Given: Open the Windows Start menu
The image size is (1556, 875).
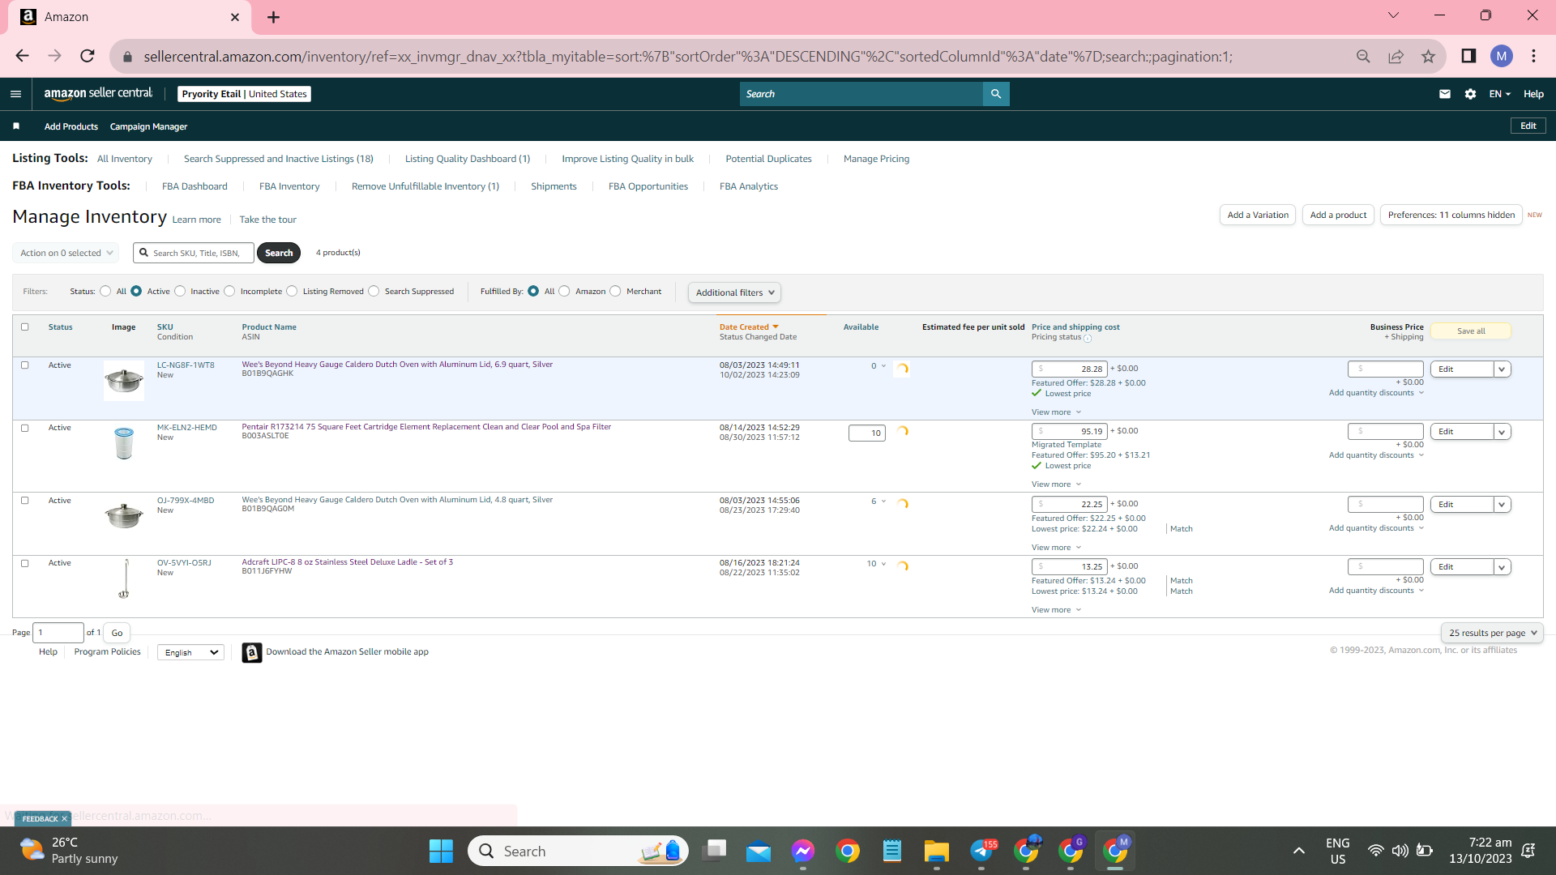Looking at the screenshot, I should tap(441, 851).
